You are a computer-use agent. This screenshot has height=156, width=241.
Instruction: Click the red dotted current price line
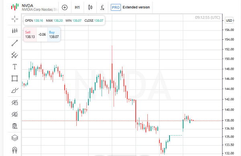[122, 121]
